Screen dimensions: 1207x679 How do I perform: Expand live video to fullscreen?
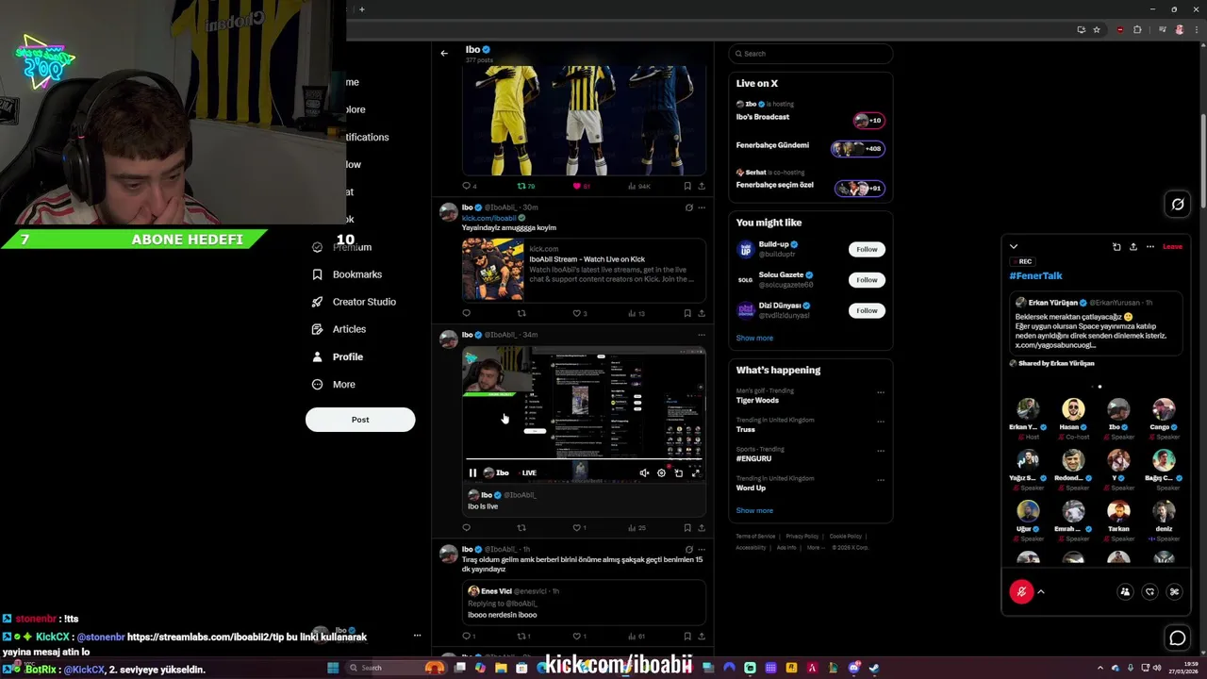tap(696, 472)
